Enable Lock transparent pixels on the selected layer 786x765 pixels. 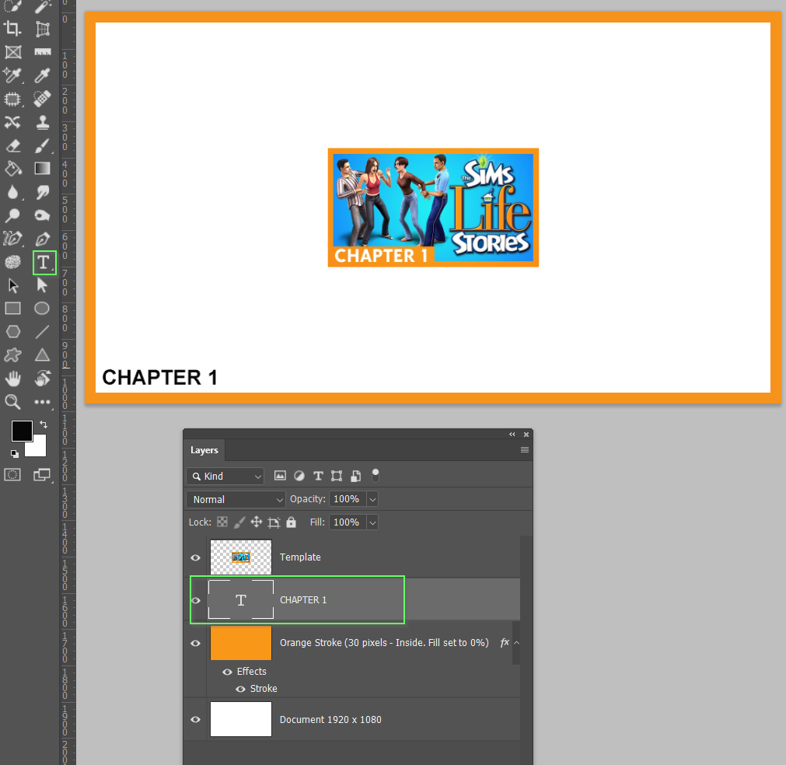(x=223, y=522)
